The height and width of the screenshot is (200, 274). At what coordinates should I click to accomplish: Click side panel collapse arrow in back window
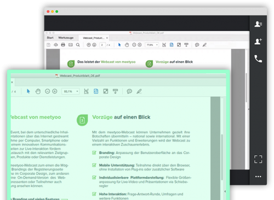pos(248,109)
